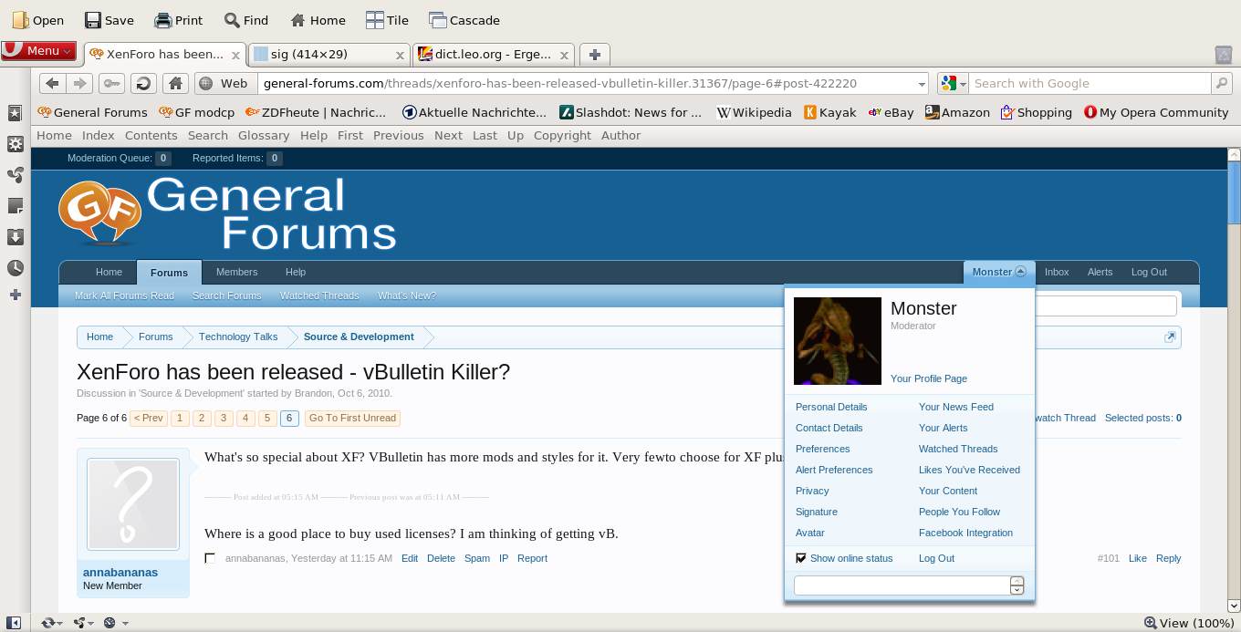This screenshot has height=632, width=1241.
Task: Click the General Forums logo
Action: coord(227,214)
